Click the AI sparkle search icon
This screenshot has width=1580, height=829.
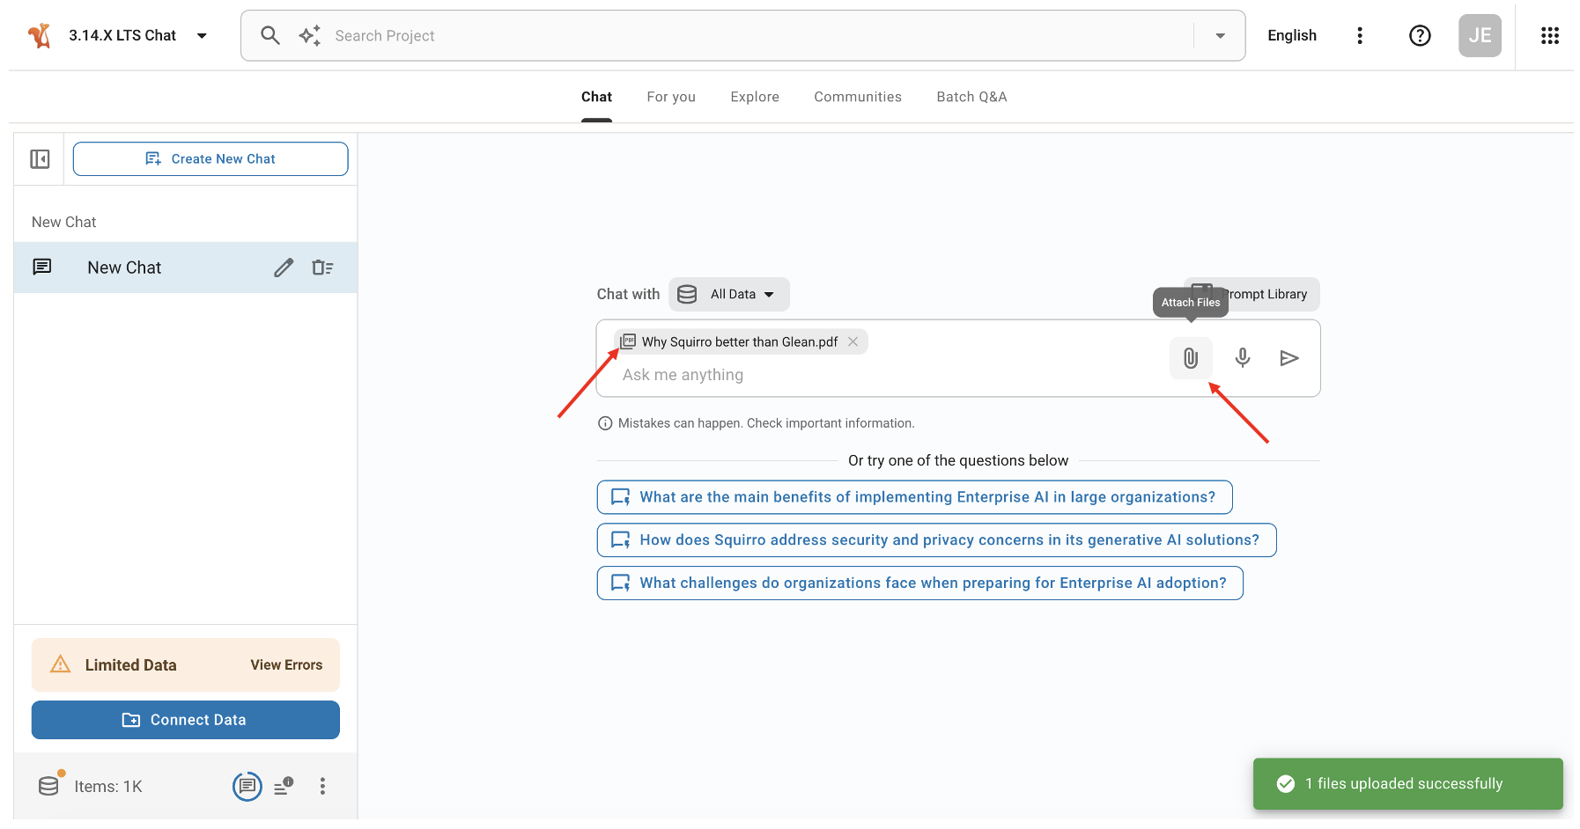click(x=309, y=35)
